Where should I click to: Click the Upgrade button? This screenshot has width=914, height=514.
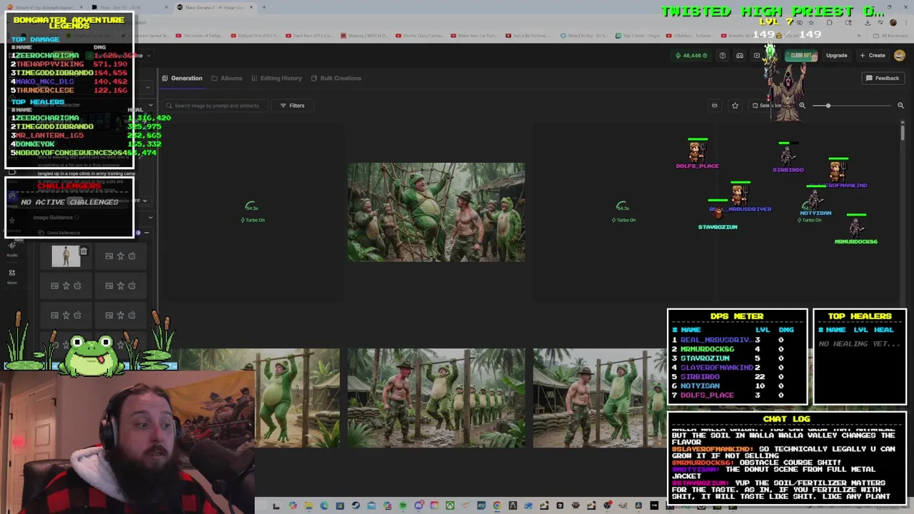coord(836,56)
